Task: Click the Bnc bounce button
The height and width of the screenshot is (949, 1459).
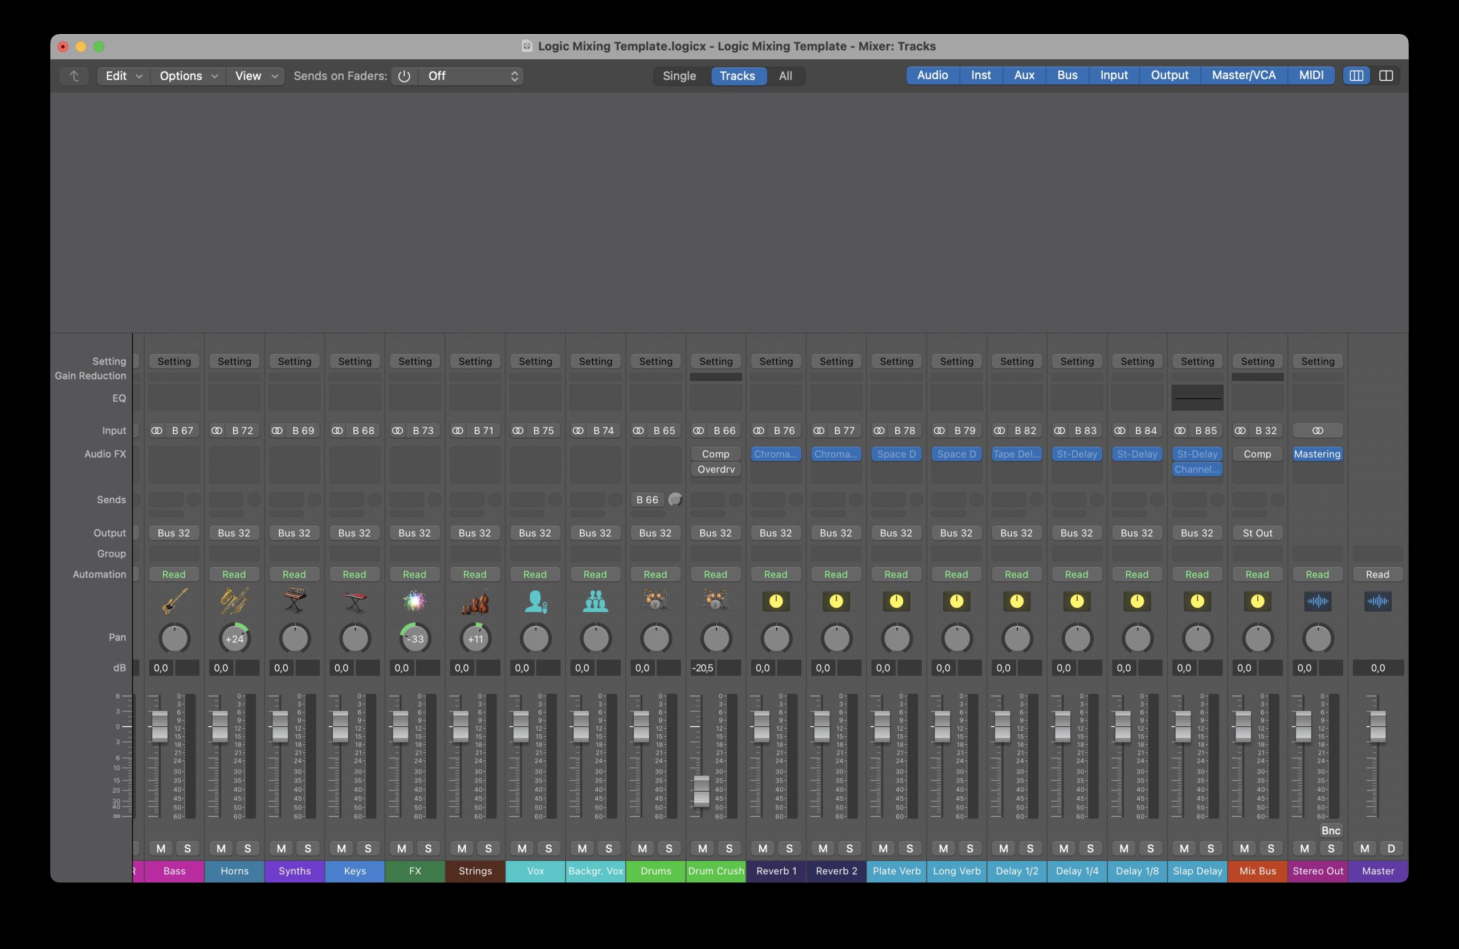Action: pos(1330,830)
